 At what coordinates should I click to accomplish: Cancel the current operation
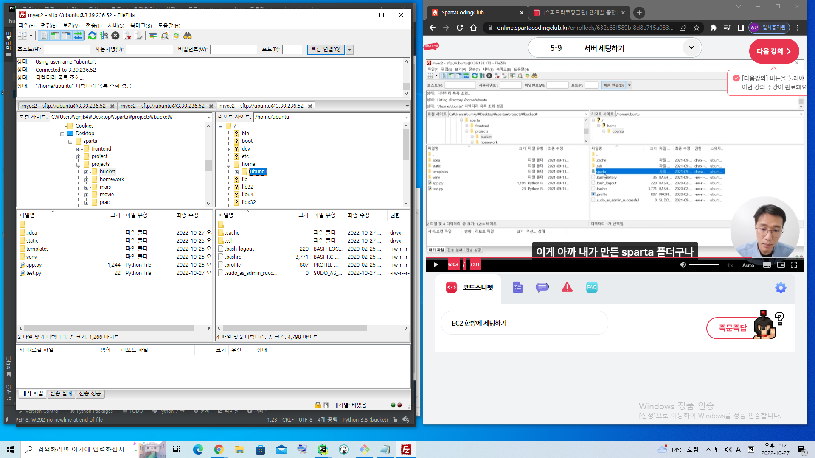point(115,36)
